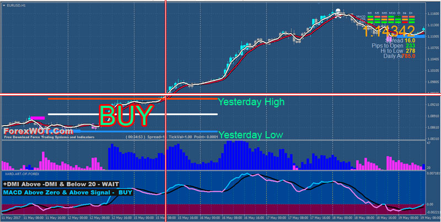This screenshot has width=441, height=222.
Task: Click the skull and crossbones marker
Action: [x=338, y=13]
